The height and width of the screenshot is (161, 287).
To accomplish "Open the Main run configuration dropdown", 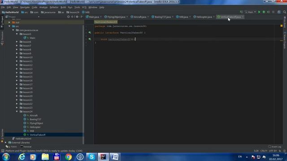I will (x=251, y=12).
